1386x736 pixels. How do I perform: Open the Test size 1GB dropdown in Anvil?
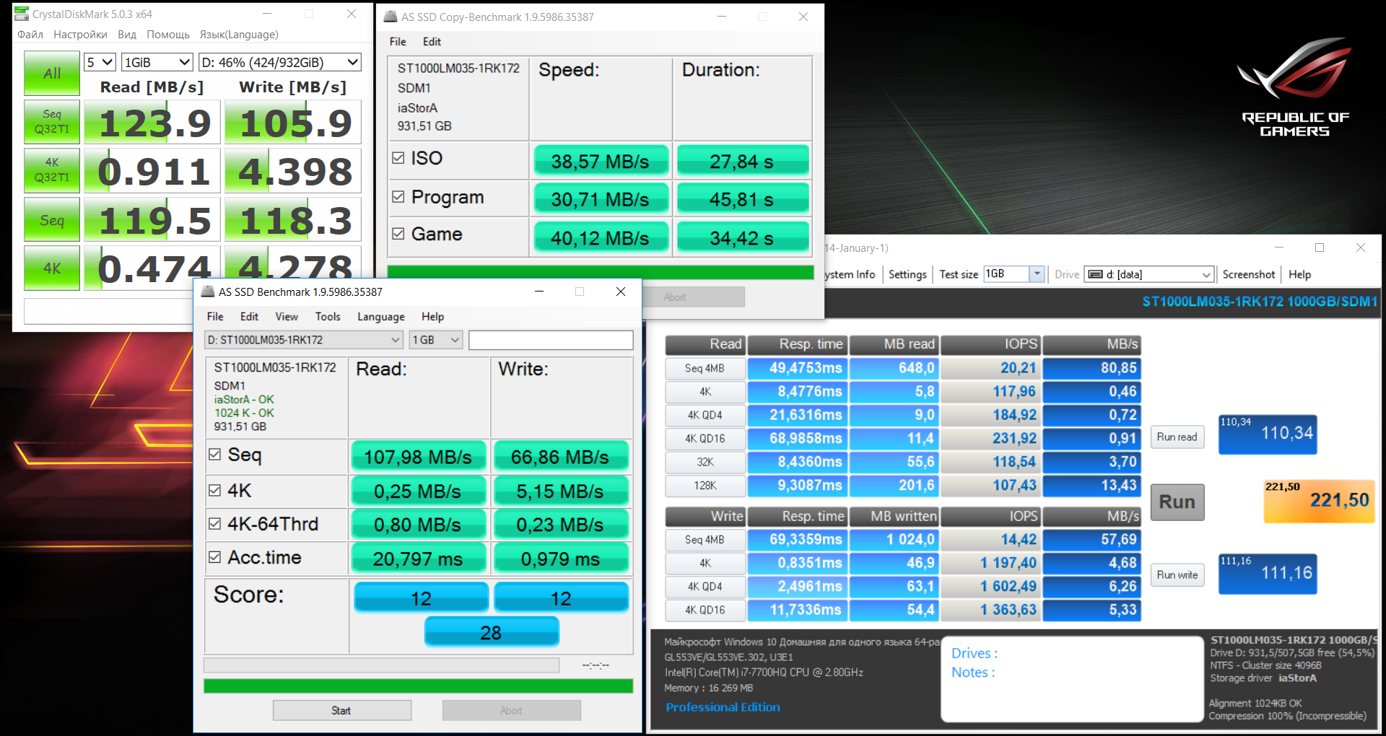pyautogui.click(x=1014, y=274)
